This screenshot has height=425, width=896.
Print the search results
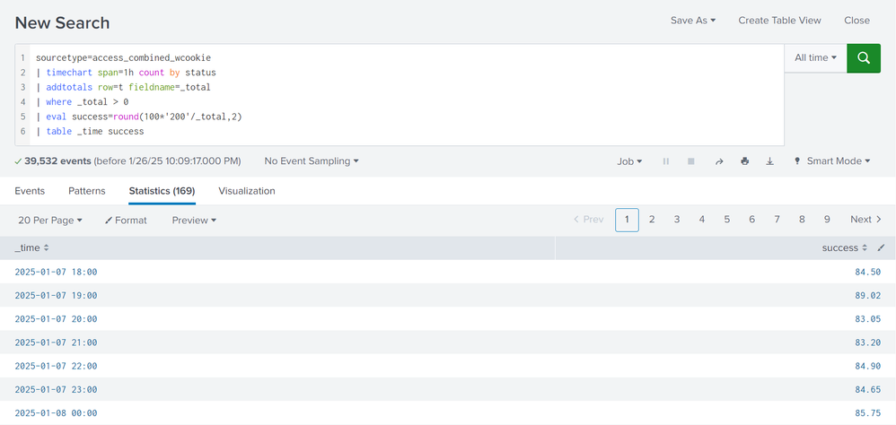click(x=744, y=161)
